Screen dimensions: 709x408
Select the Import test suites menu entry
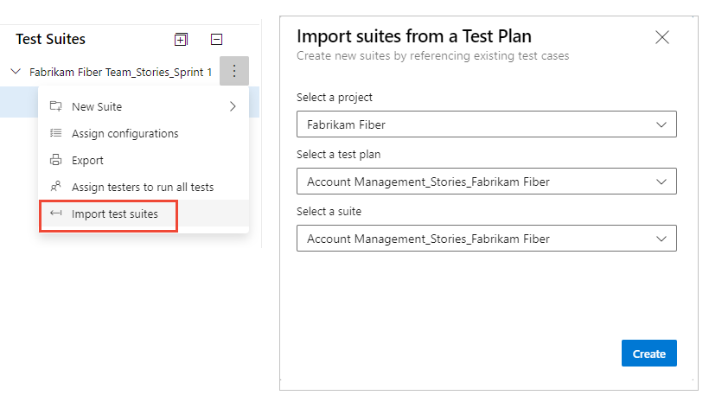(x=114, y=214)
